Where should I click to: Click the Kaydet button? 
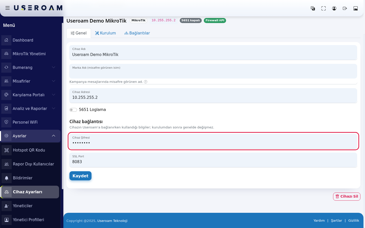(80, 176)
